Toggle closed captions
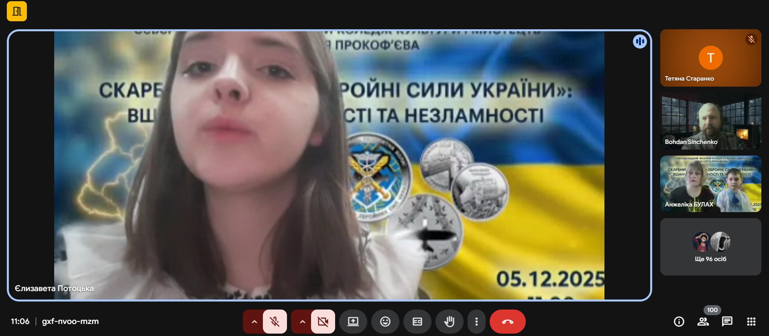This screenshot has width=769, height=336. click(x=417, y=322)
